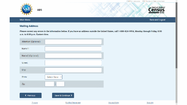Focus the Attention (Optional) field
This screenshot has height=105, width=187.
73,42
